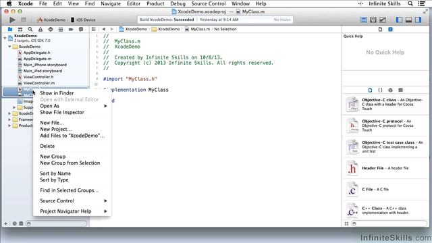The height and width of the screenshot is (243, 432).
Task: Click MyClass.m in the jump bar
Action: (197, 29)
